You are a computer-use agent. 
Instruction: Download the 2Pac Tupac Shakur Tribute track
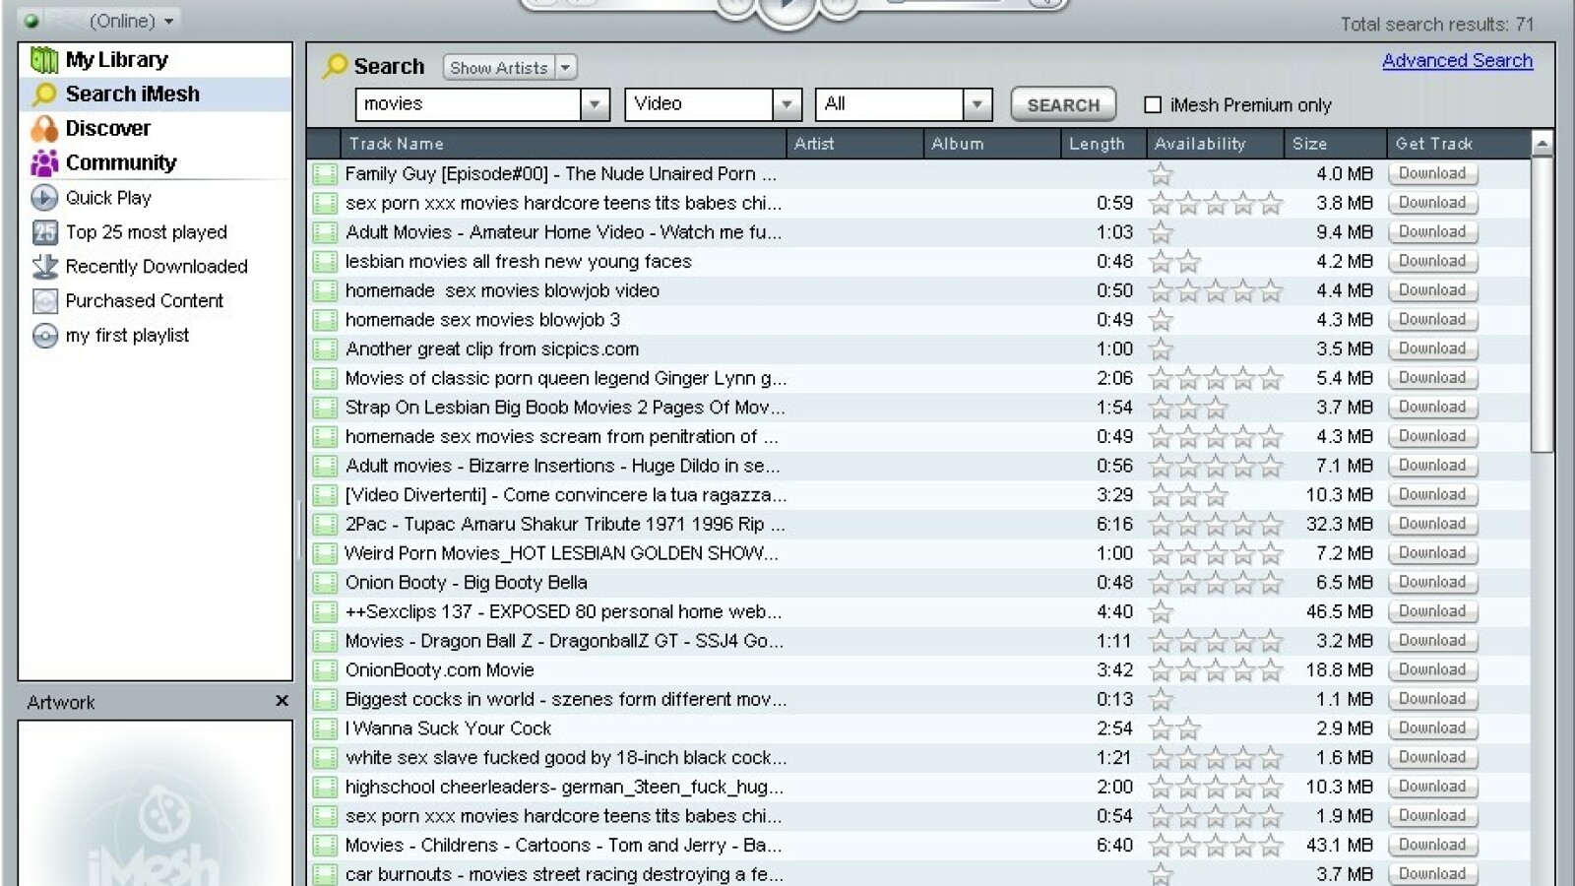[1432, 524]
